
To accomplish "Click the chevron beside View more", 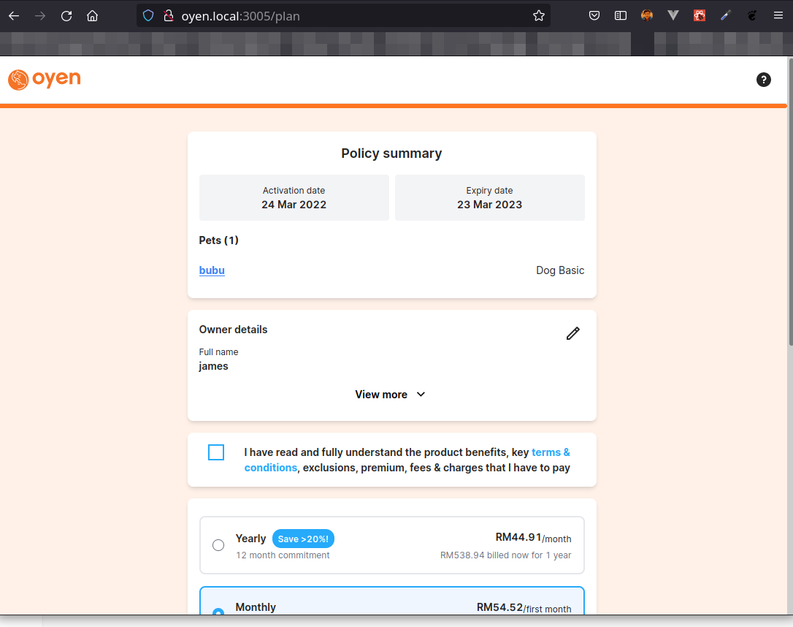I will point(421,395).
